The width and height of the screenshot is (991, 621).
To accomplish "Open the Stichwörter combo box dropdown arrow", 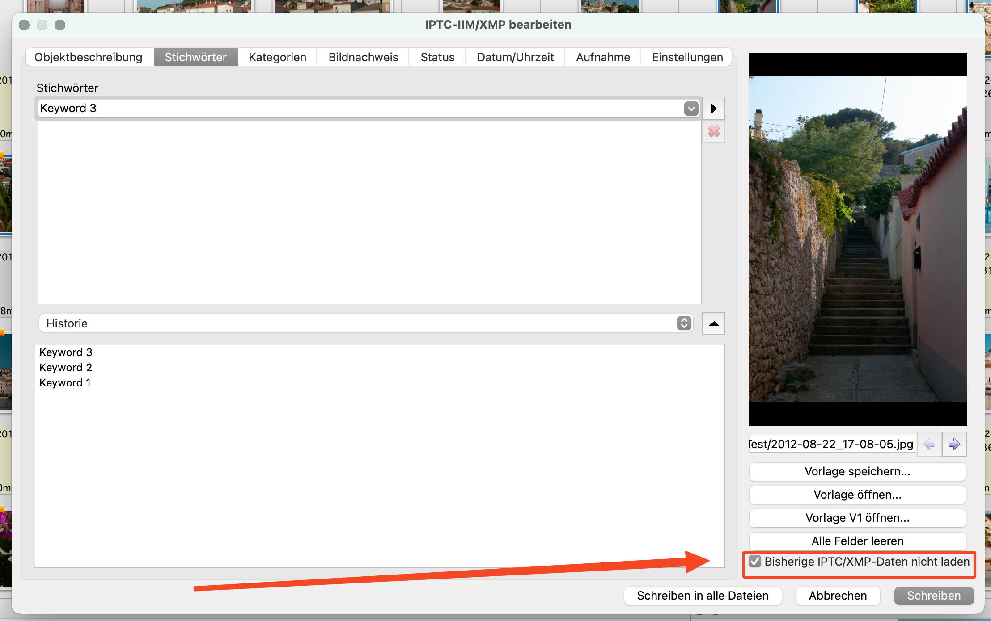I will coord(691,109).
